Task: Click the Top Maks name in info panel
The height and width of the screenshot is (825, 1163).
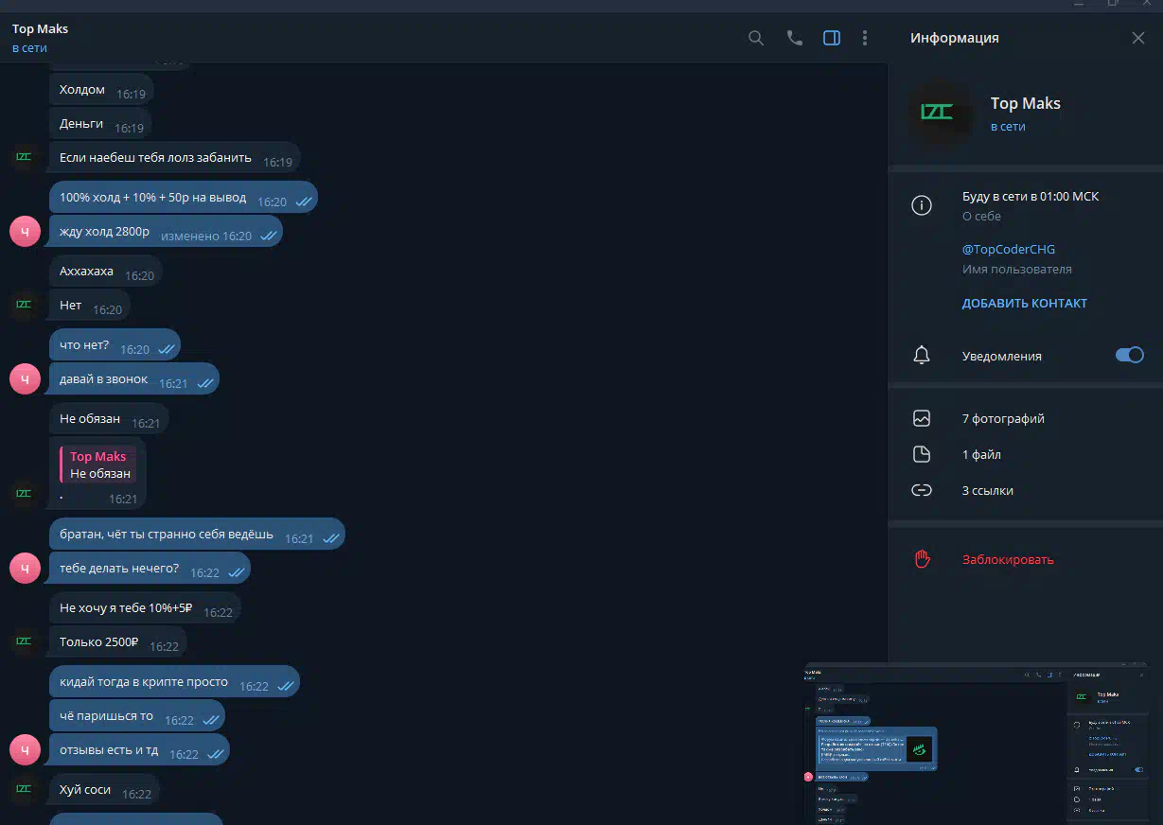Action: click(1026, 103)
